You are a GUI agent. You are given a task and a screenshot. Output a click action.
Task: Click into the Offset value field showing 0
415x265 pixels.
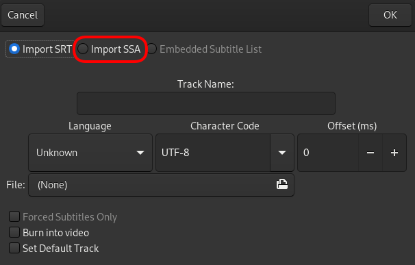328,153
